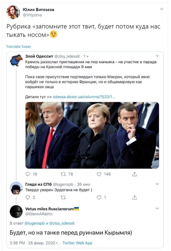
Task: Click the Twitter Web App link
Action: coord(77,243)
